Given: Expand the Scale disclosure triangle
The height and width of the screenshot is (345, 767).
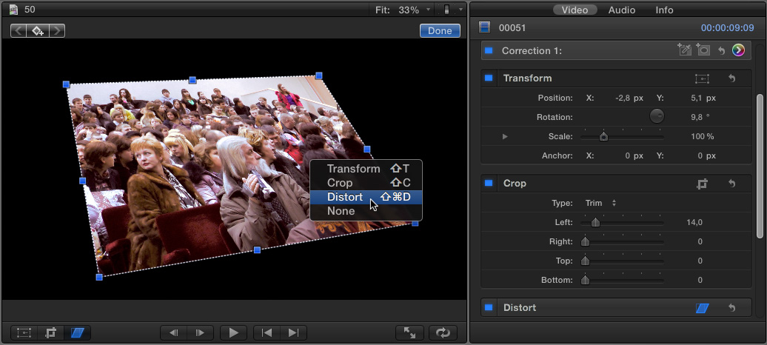Looking at the screenshot, I should 505,137.
